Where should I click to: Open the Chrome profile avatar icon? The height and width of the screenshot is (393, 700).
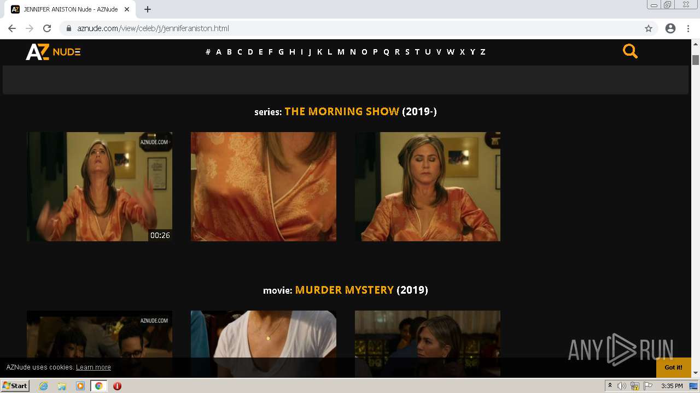click(x=670, y=28)
